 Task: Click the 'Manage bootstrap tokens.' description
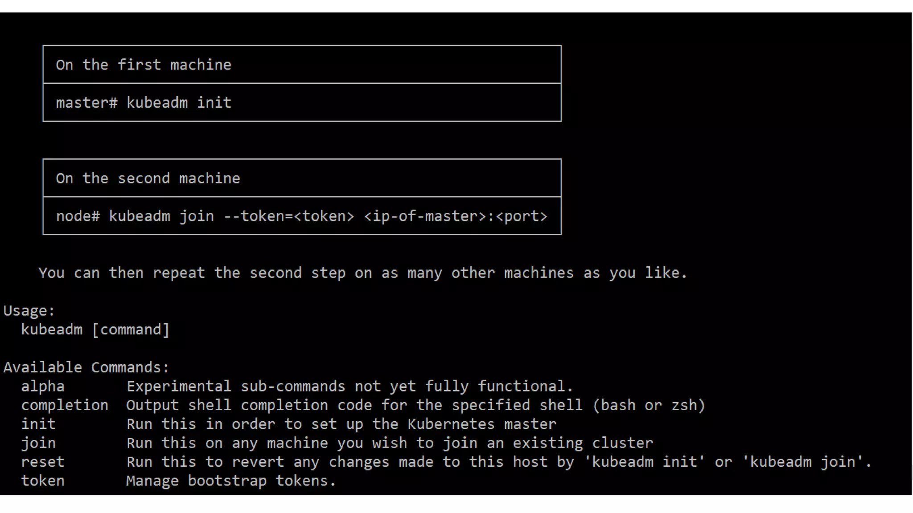230,481
